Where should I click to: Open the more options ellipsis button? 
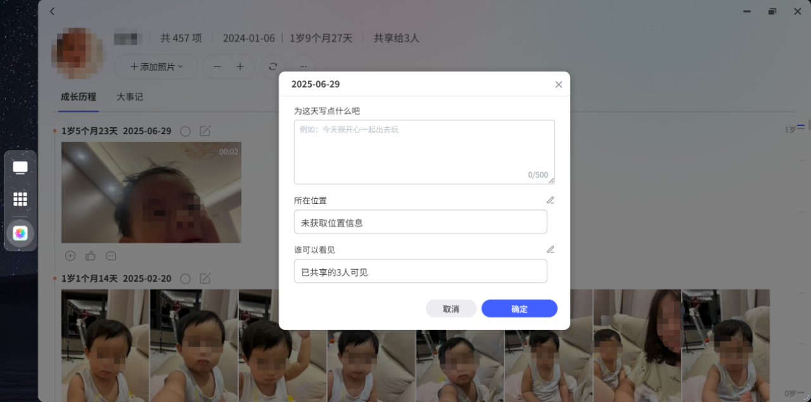point(303,66)
